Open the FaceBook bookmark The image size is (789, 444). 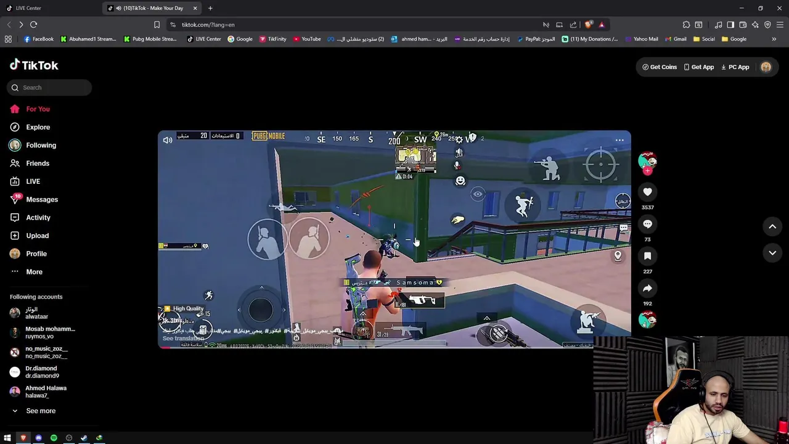pyautogui.click(x=39, y=39)
